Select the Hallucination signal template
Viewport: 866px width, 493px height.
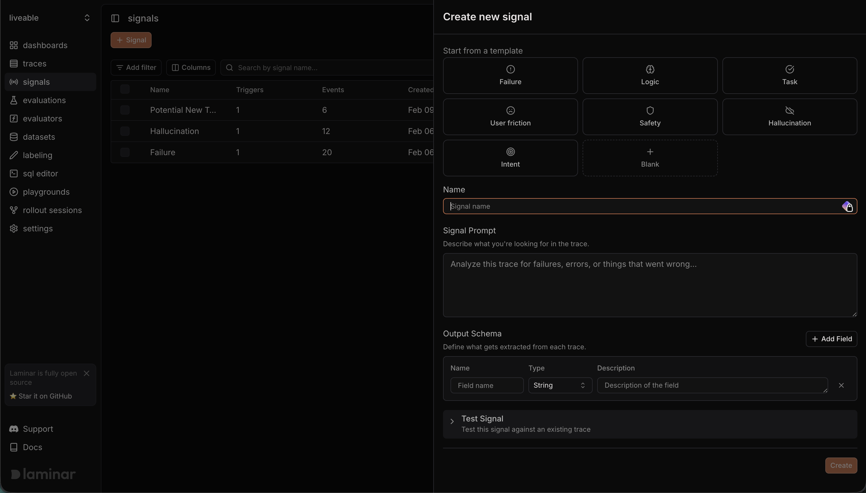point(789,117)
